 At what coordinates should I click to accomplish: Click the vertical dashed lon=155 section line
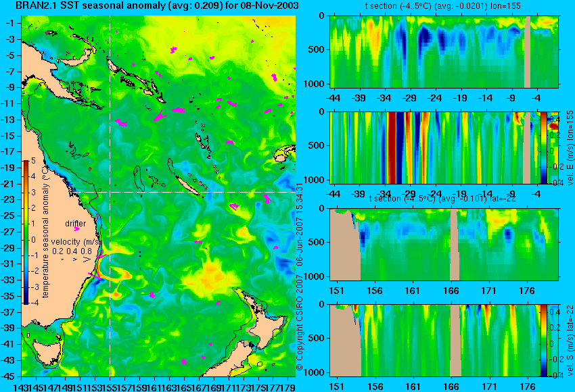pos(110,196)
